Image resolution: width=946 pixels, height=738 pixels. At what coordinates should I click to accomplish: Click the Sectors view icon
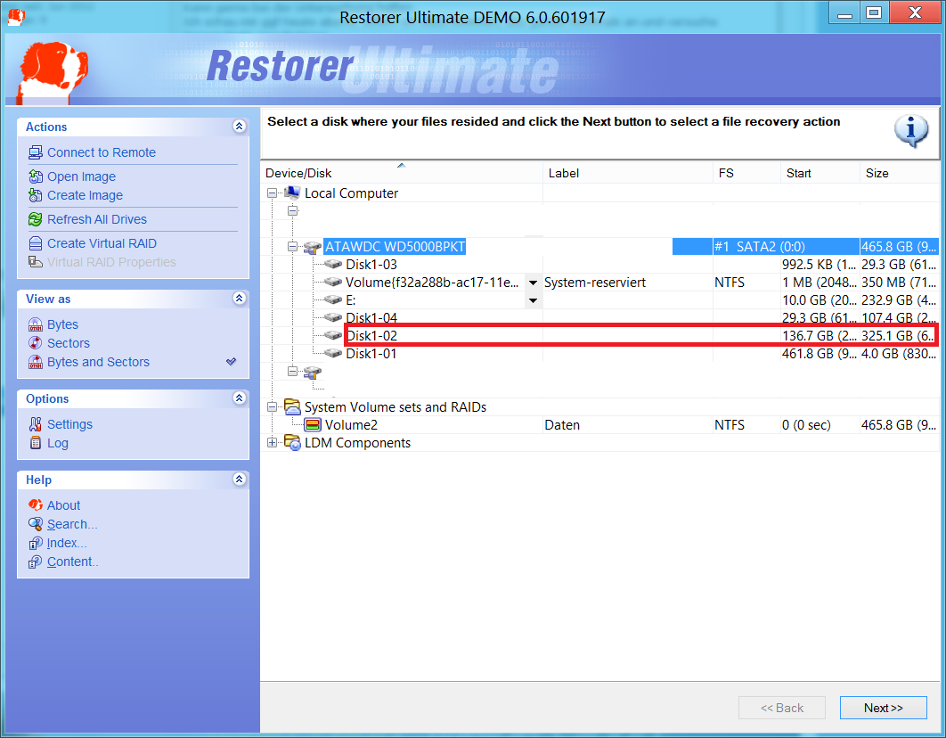(36, 343)
